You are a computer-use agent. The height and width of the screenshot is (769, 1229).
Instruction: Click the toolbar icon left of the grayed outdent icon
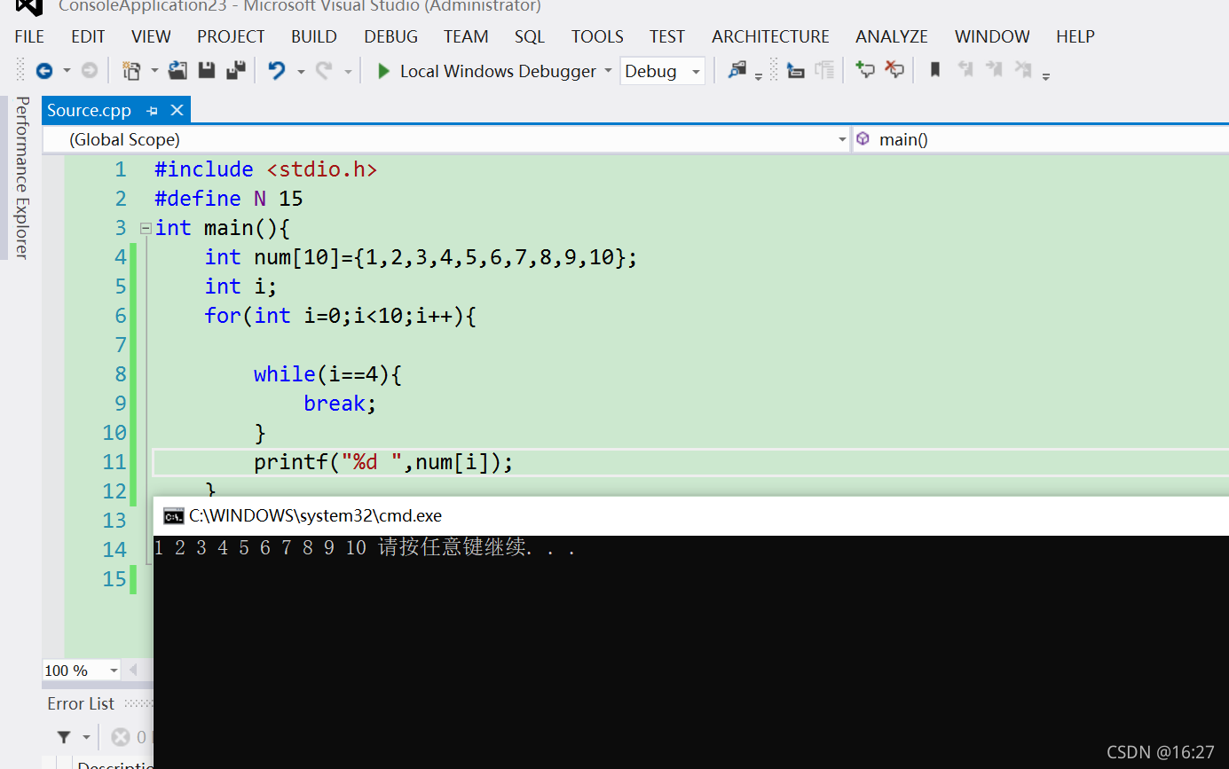click(x=796, y=71)
